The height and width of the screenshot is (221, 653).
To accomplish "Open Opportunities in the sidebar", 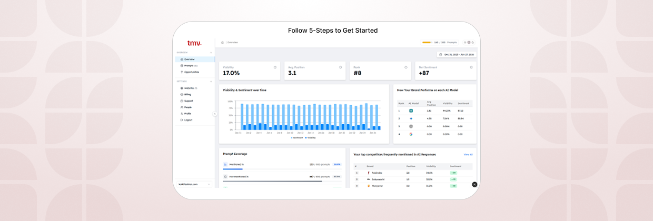I will pyautogui.click(x=195, y=72).
